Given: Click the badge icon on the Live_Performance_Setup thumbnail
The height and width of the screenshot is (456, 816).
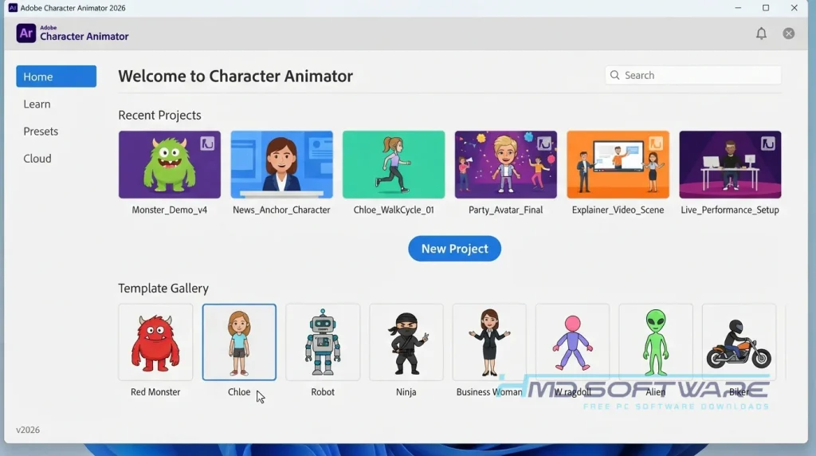Looking at the screenshot, I should coord(768,143).
